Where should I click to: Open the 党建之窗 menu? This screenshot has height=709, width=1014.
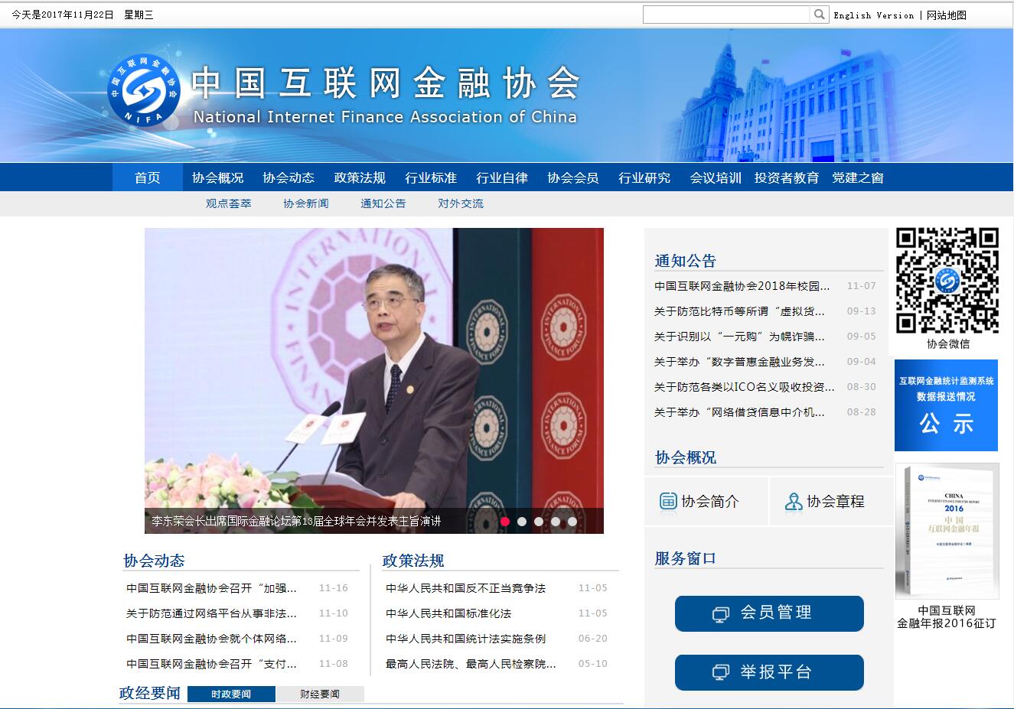tap(858, 177)
